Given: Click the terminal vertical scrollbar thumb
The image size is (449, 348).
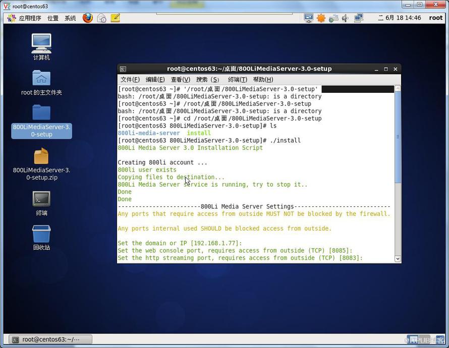Looking at the screenshot, I should point(398,137).
